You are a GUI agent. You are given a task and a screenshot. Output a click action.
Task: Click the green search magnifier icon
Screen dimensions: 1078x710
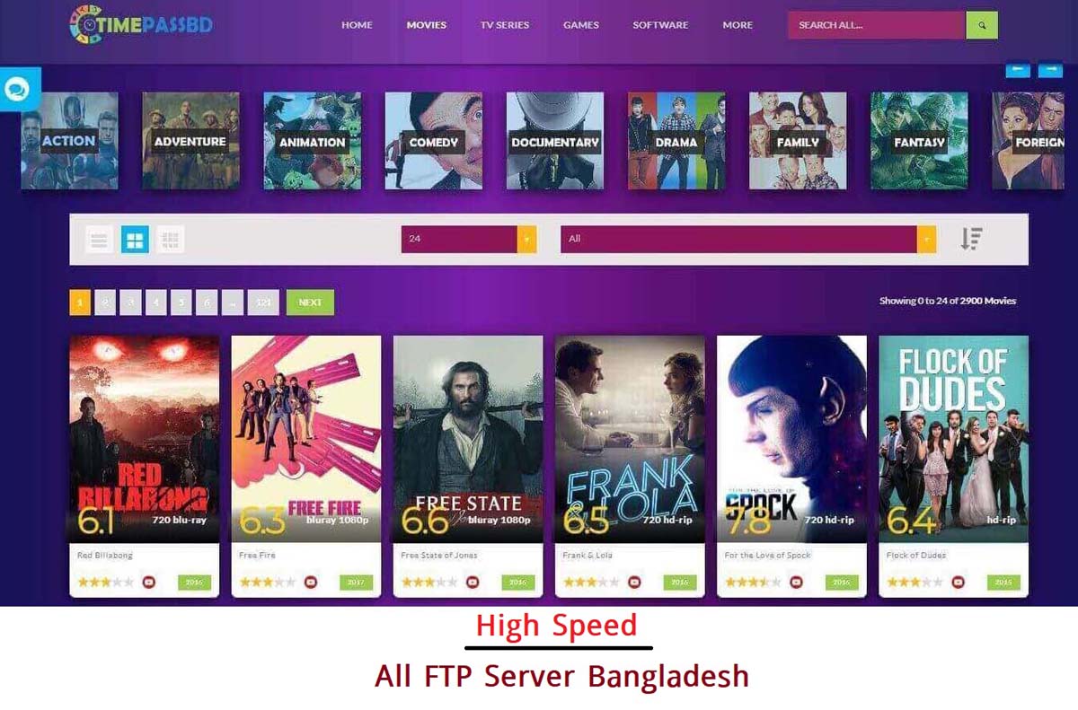[x=982, y=25]
